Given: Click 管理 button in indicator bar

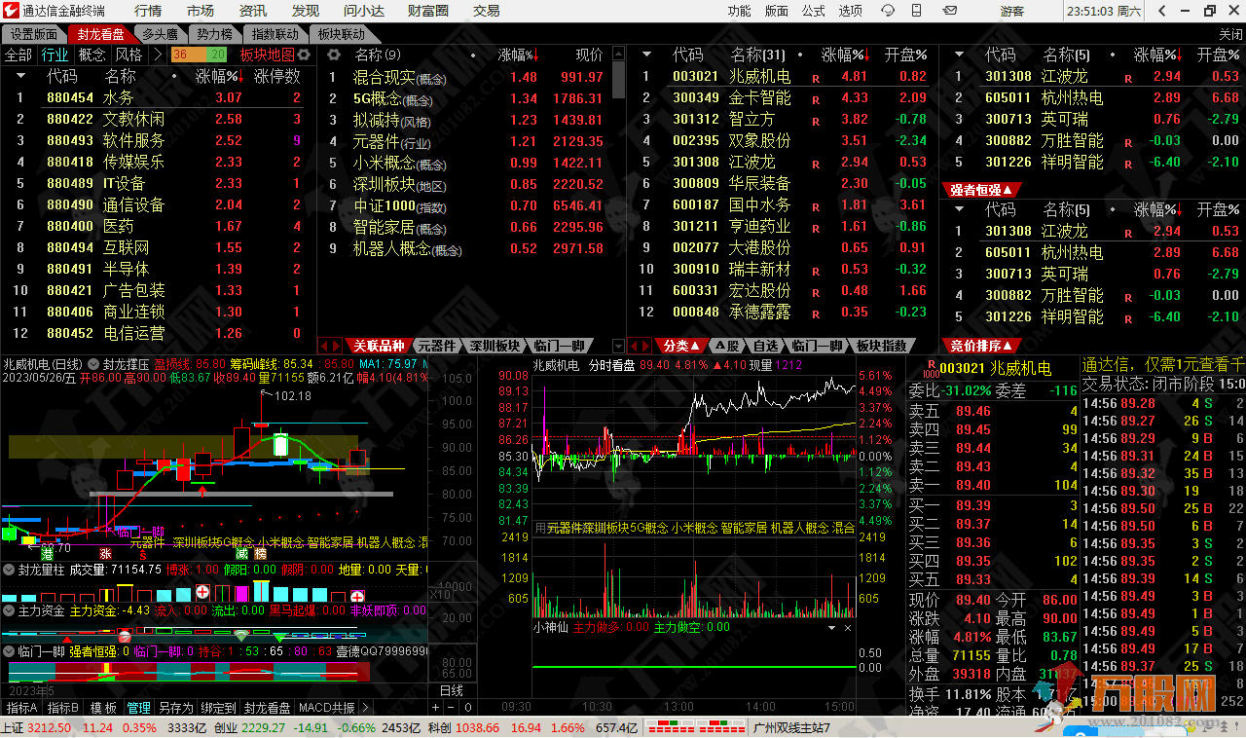Looking at the screenshot, I should pyautogui.click(x=138, y=708).
